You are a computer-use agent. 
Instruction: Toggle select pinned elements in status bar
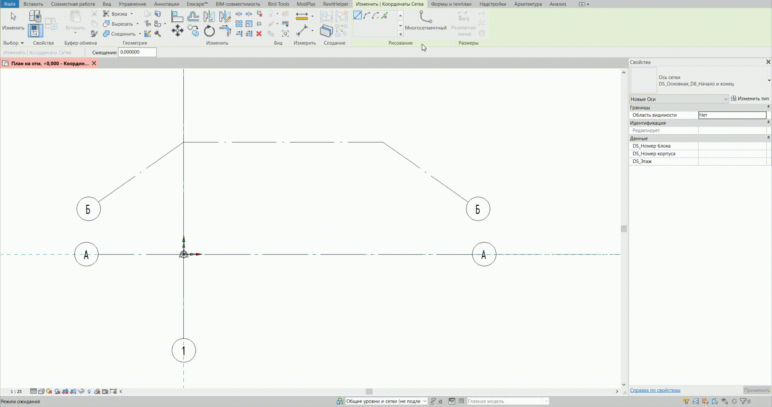tap(705, 401)
